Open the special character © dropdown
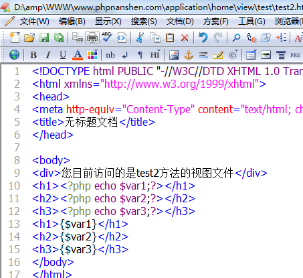This screenshot has width=303, height=278. pos(233,54)
